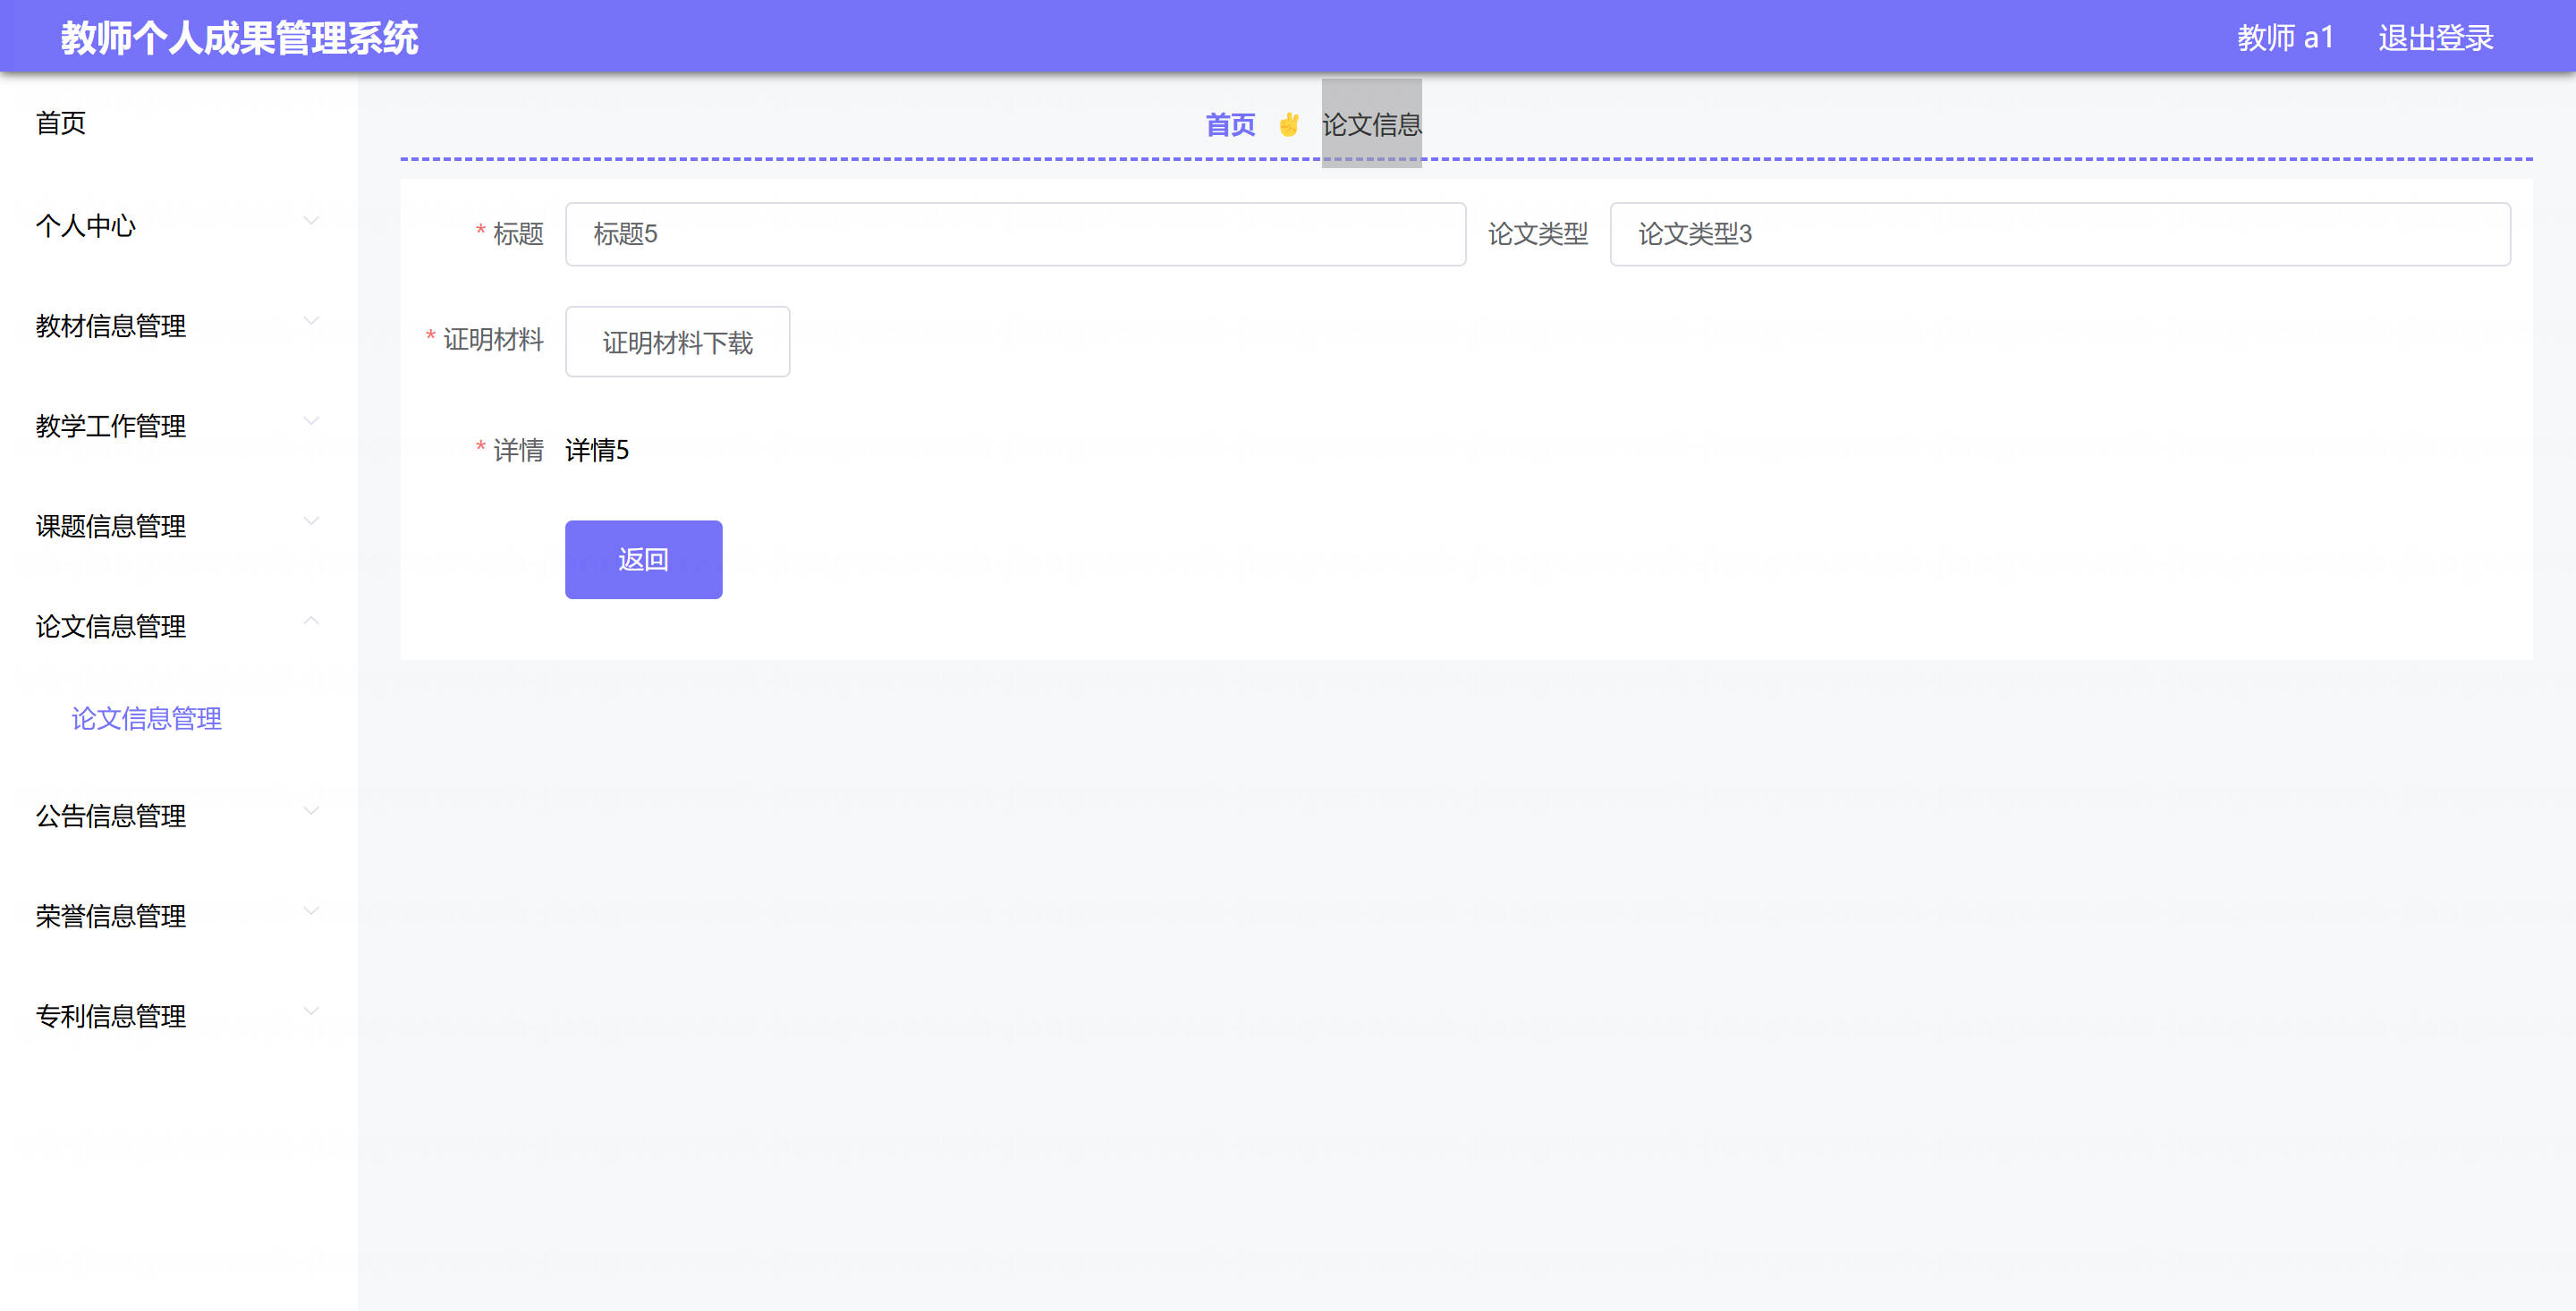2576x1311 pixels.
Task: Expand the 专利信息管理 chevron
Action: [x=311, y=1011]
